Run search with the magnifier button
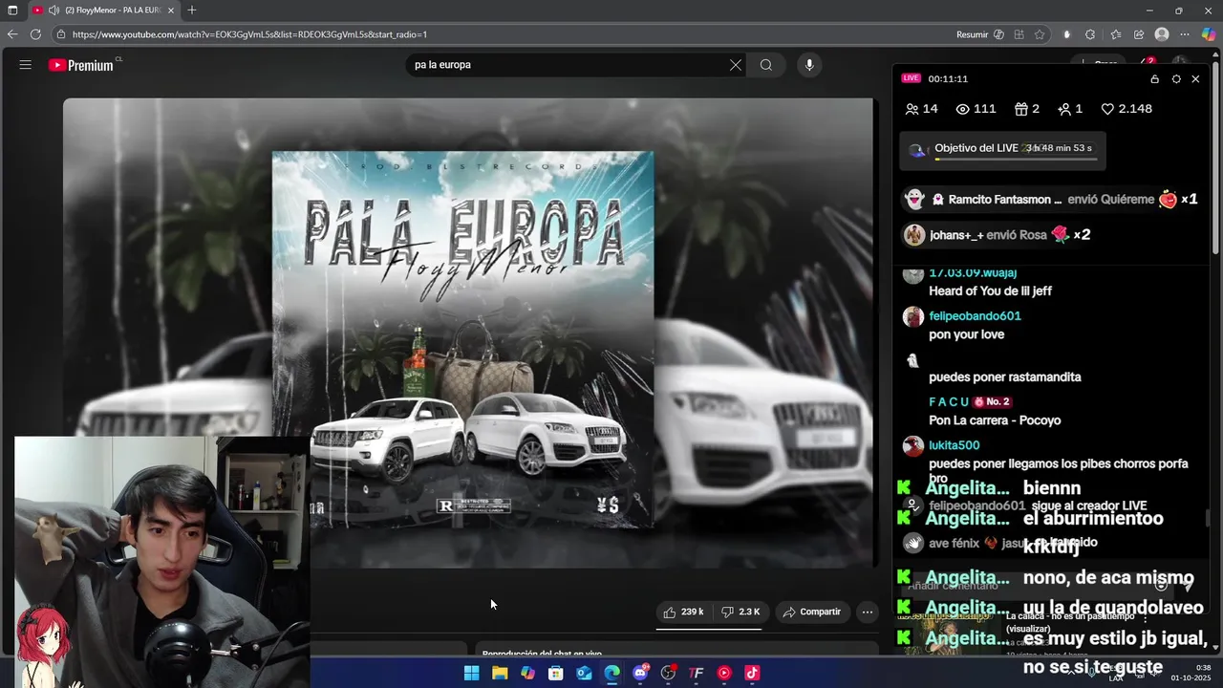Viewport: 1223px width, 688px height. pyautogui.click(x=766, y=65)
